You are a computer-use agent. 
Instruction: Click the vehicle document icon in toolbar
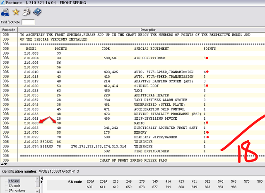point(5,12)
